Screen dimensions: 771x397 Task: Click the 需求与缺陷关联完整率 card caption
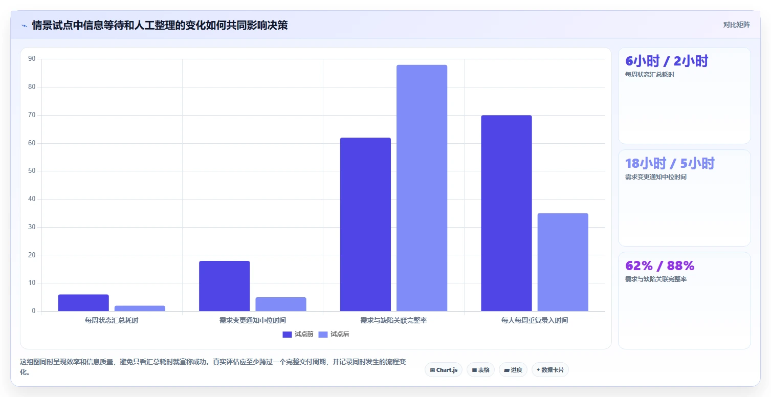[x=656, y=279]
